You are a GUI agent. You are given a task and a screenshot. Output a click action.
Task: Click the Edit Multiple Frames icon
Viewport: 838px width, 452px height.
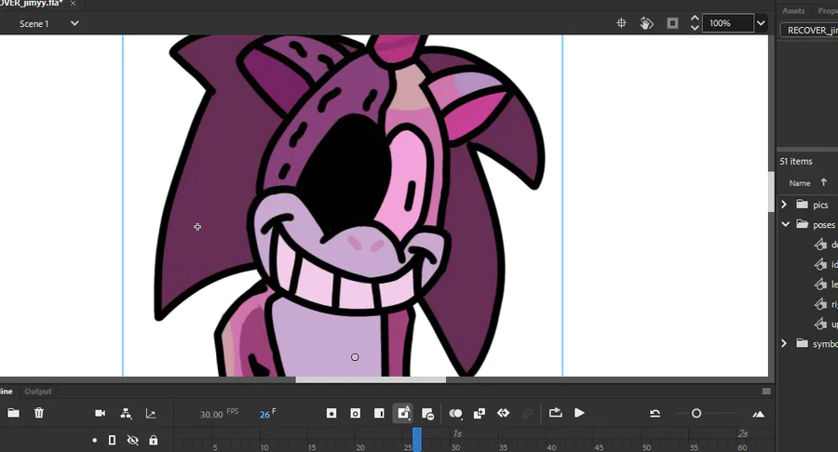click(480, 414)
